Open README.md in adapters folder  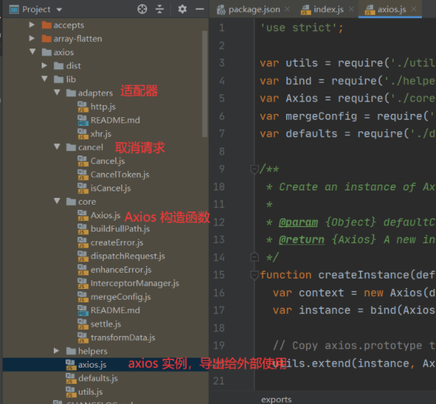click(x=115, y=121)
